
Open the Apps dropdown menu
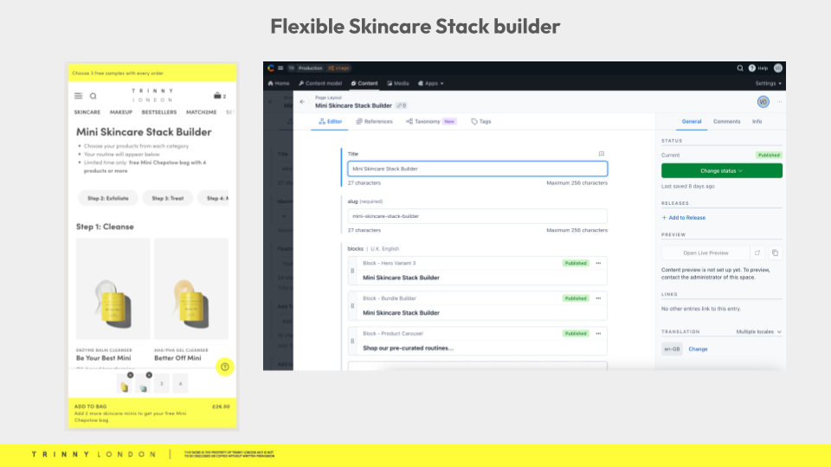(x=431, y=83)
